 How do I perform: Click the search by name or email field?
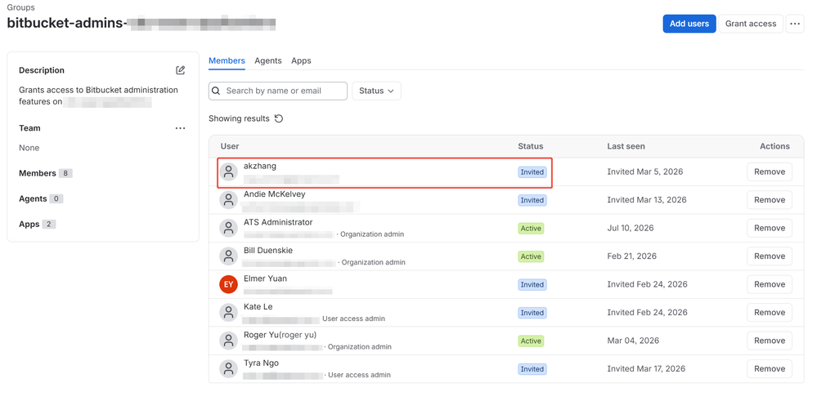pos(278,91)
